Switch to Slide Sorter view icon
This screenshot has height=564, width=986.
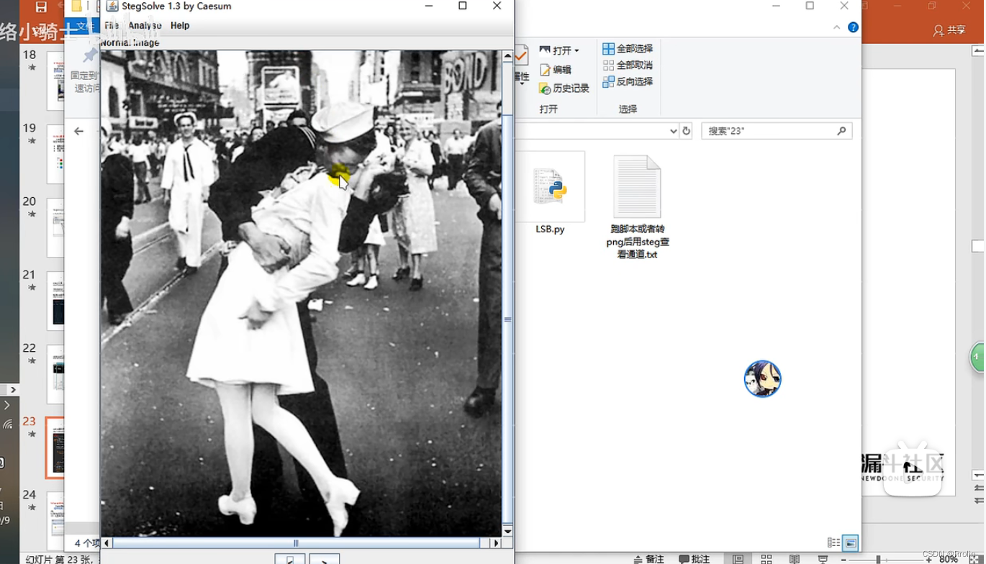tap(766, 559)
